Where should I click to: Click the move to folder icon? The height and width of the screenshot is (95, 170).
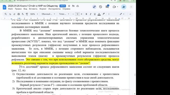tap(73, 6)
